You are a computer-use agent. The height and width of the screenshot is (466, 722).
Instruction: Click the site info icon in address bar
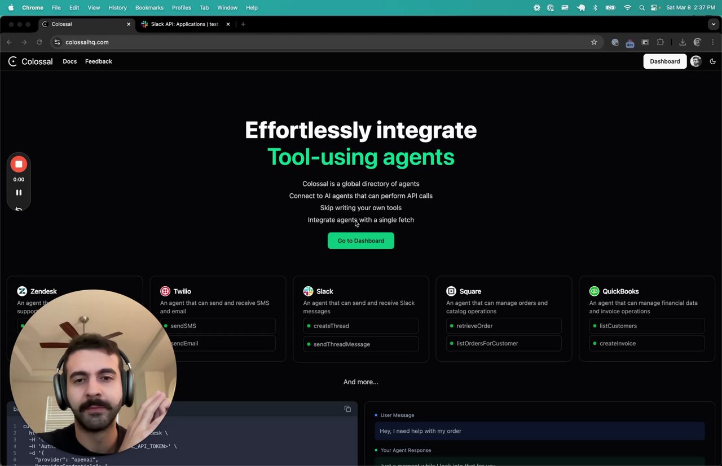coord(57,42)
